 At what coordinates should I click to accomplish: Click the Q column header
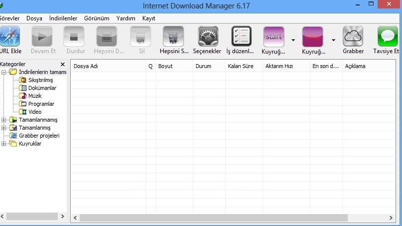point(150,66)
